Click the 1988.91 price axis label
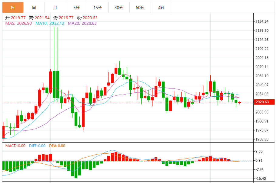 click(x=262, y=121)
